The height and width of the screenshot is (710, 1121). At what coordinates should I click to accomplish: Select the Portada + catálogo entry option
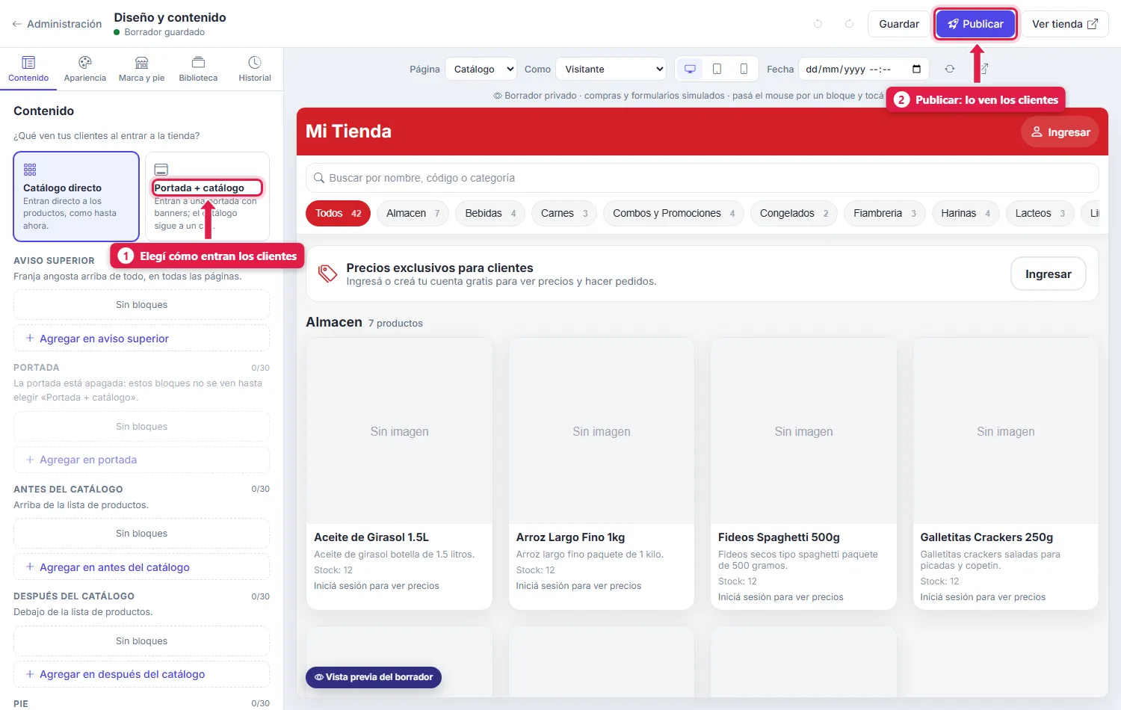207,197
